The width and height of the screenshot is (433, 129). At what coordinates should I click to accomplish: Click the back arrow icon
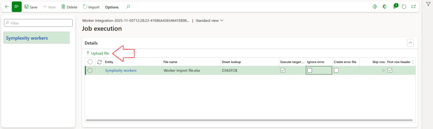pyautogui.click(x=7, y=7)
